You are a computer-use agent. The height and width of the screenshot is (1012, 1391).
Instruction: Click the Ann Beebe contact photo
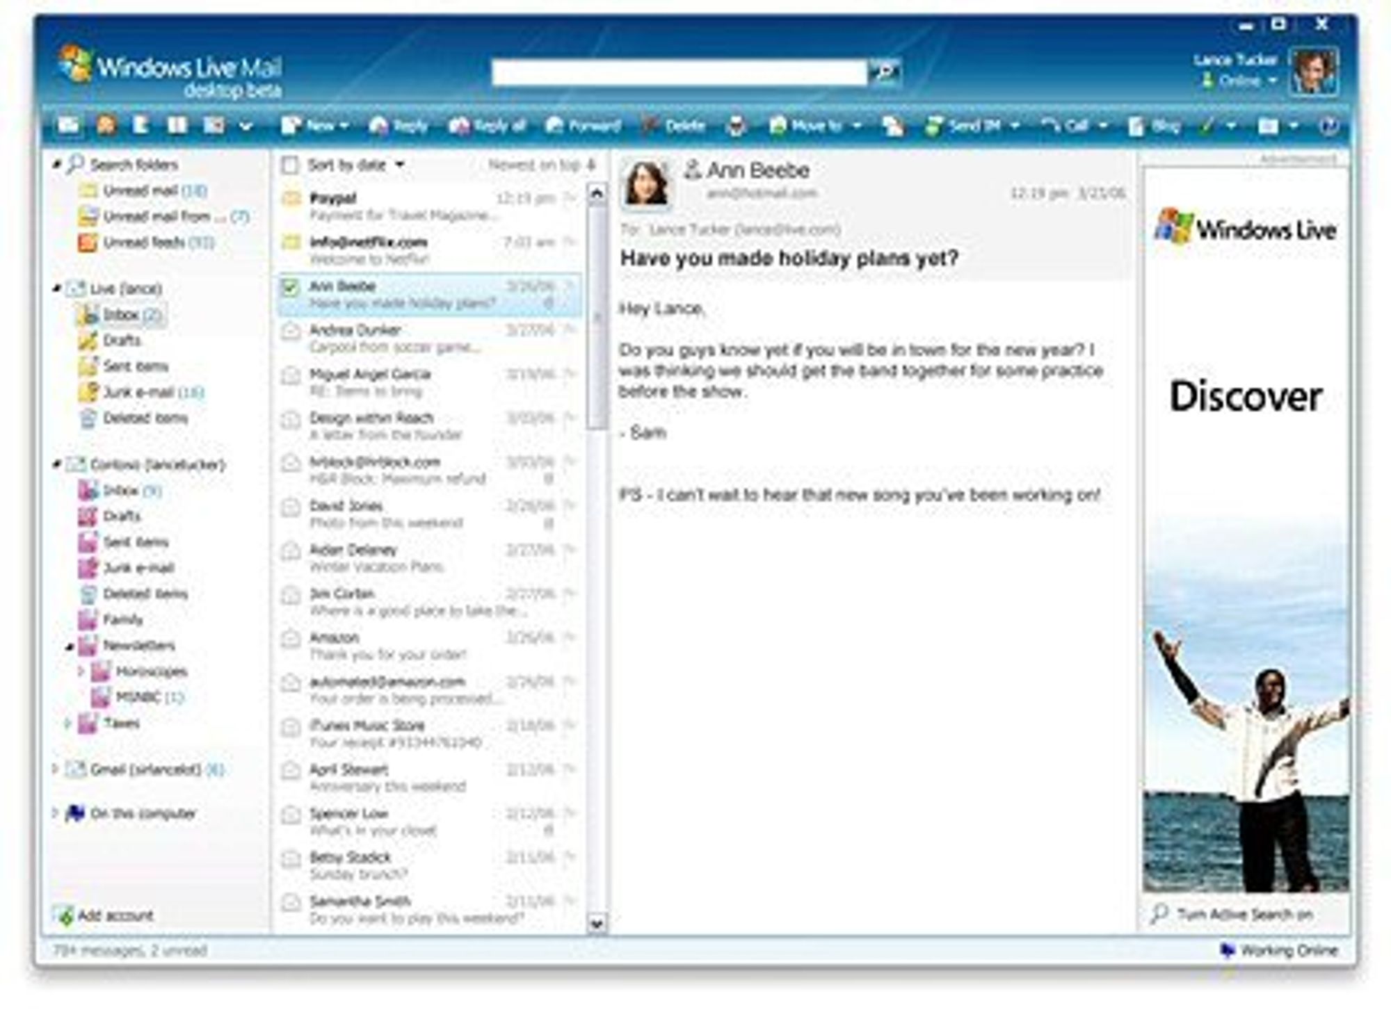coord(647,183)
